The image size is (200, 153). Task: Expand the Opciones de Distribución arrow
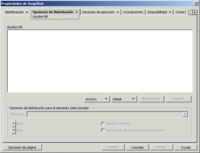[76, 12]
